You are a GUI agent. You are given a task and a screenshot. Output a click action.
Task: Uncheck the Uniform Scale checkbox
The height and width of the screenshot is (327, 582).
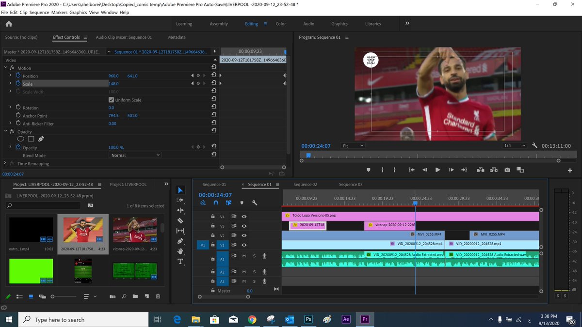(x=112, y=100)
